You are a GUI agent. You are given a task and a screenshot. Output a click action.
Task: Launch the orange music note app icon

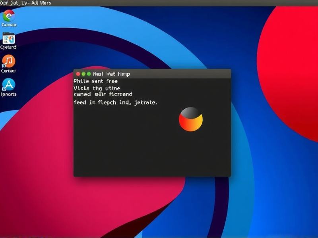click(9, 61)
